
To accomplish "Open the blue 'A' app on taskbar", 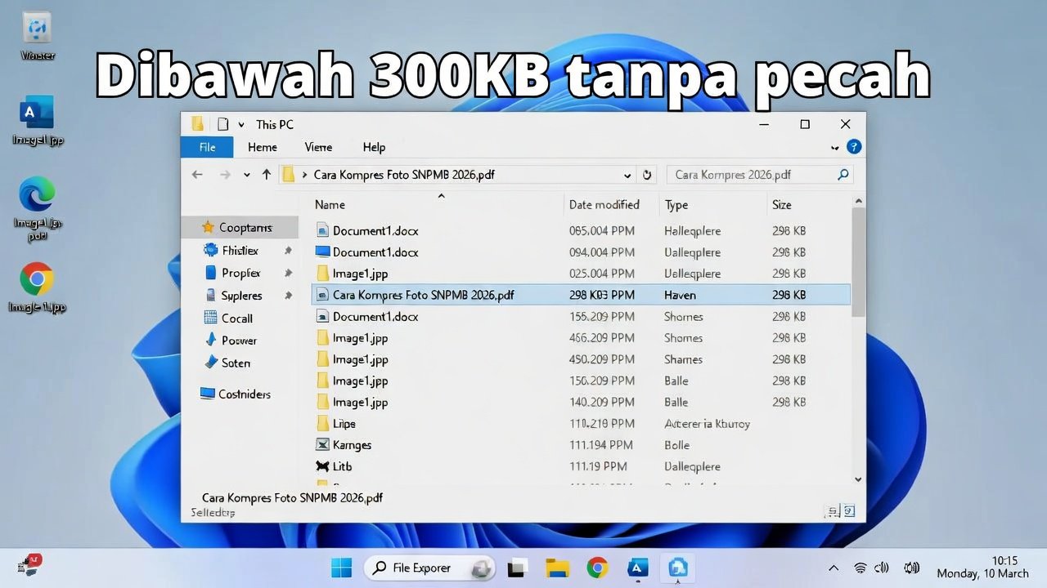I will pyautogui.click(x=638, y=568).
